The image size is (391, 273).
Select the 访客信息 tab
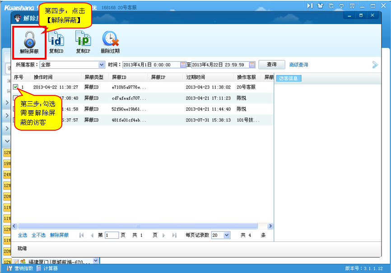click(289, 79)
